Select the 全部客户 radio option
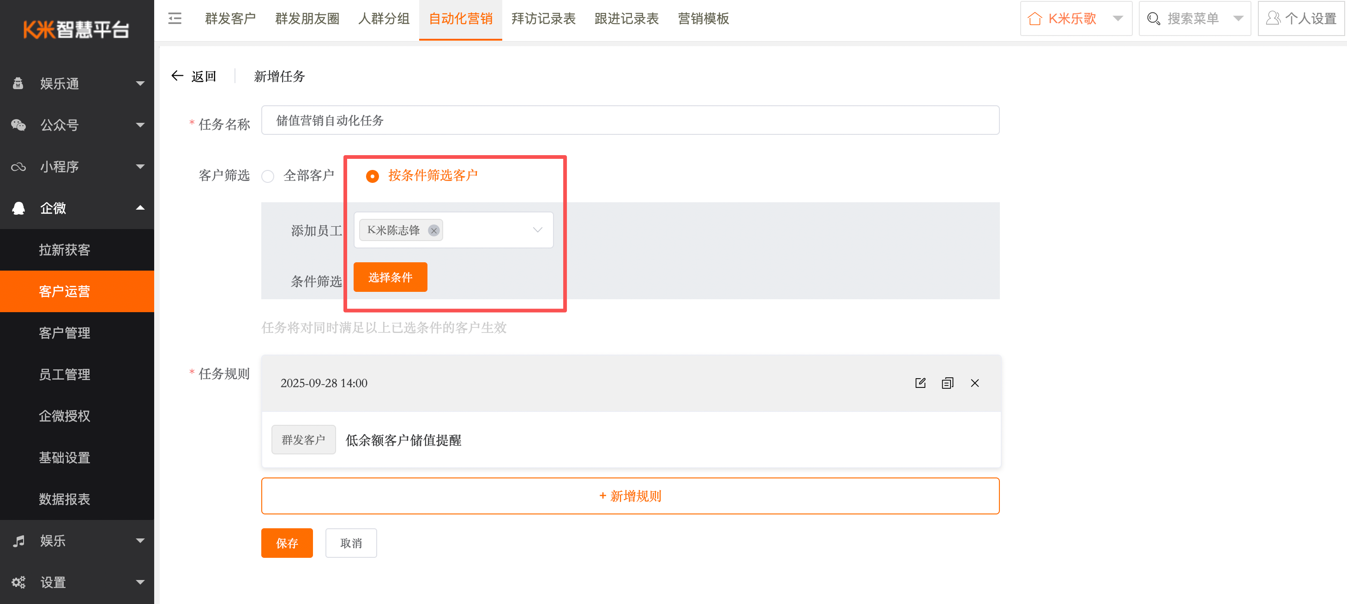Screen dimensions: 1347x604 coord(268,176)
